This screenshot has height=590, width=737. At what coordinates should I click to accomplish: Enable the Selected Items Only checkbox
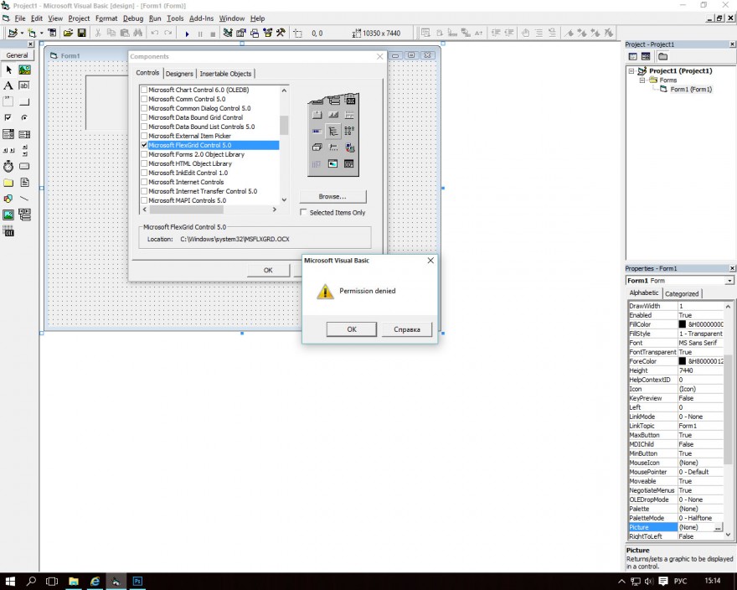point(304,212)
